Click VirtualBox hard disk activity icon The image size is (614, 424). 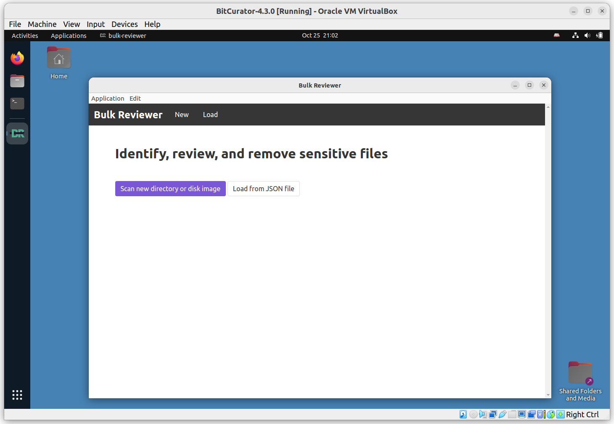coord(463,414)
